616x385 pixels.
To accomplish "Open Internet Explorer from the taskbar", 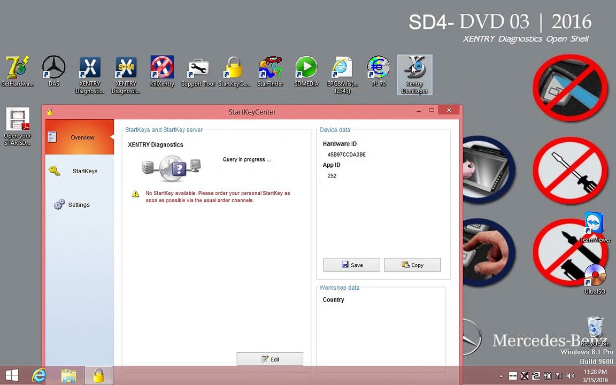I will (x=39, y=375).
